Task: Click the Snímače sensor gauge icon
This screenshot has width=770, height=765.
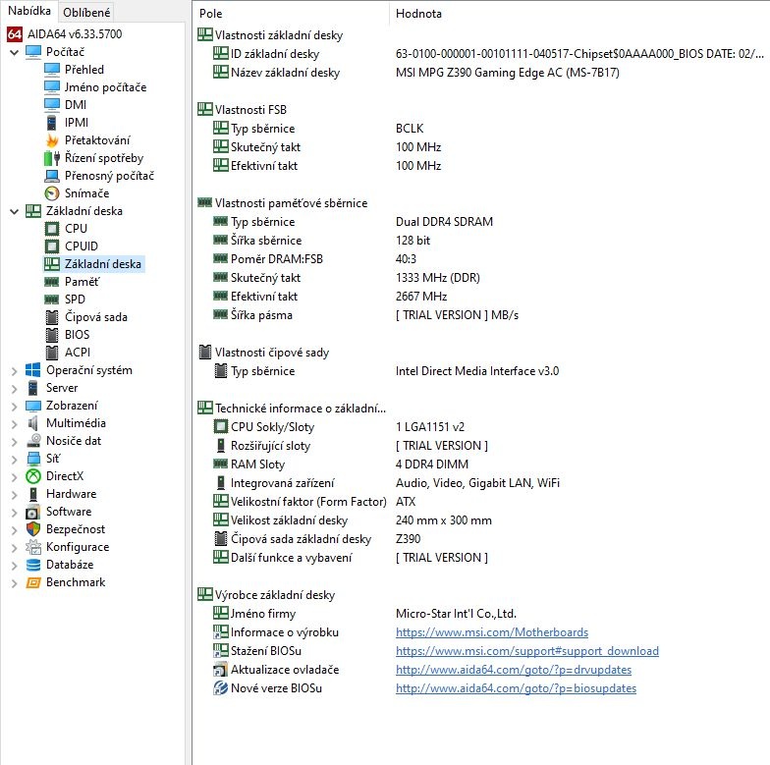Action: (x=52, y=193)
